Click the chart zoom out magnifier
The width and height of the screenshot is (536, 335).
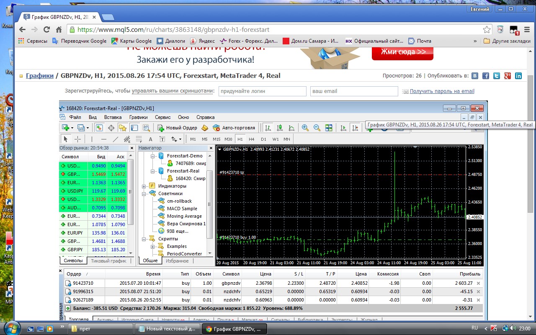[317, 128]
